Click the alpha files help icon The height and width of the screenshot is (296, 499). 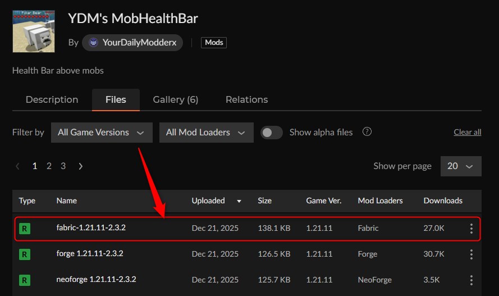(x=367, y=132)
